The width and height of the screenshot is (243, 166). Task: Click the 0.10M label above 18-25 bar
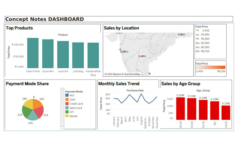tap(226, 104)
